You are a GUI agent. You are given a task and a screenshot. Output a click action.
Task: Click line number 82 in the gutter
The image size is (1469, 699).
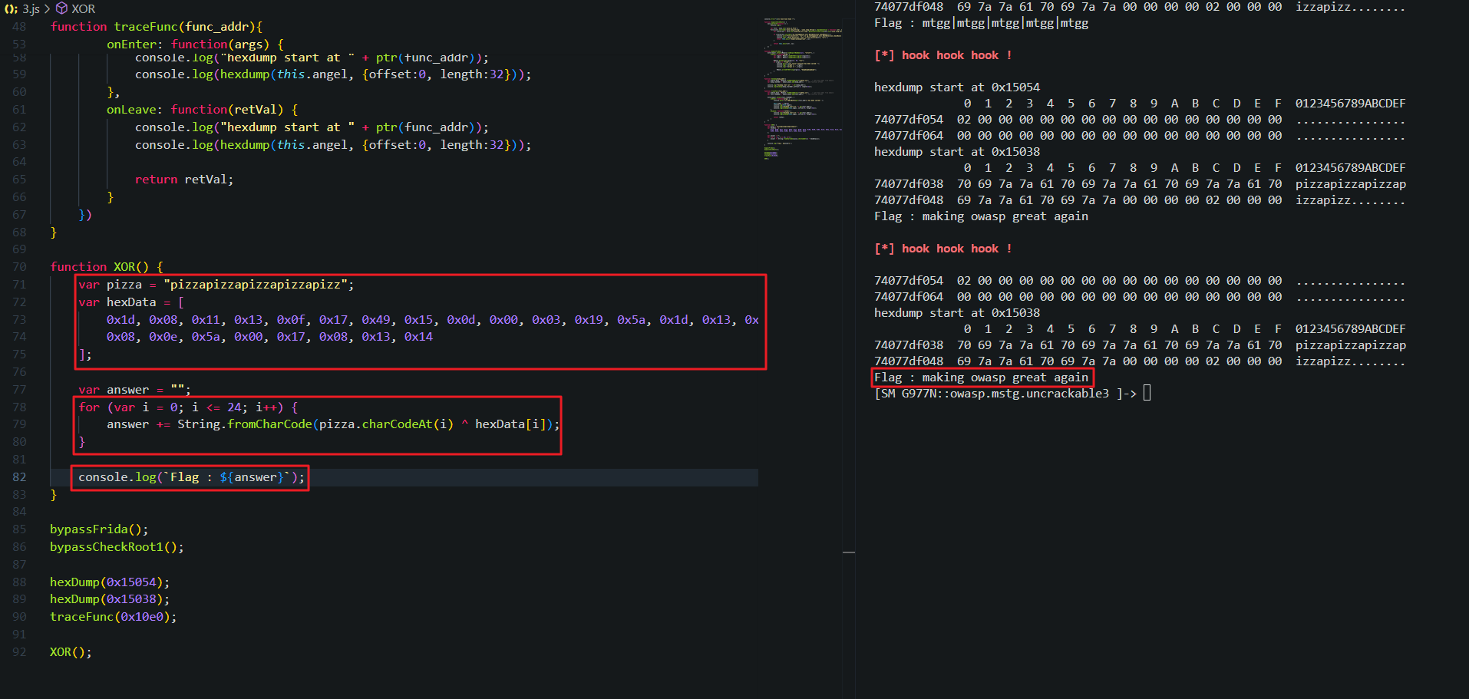[19, 477]
